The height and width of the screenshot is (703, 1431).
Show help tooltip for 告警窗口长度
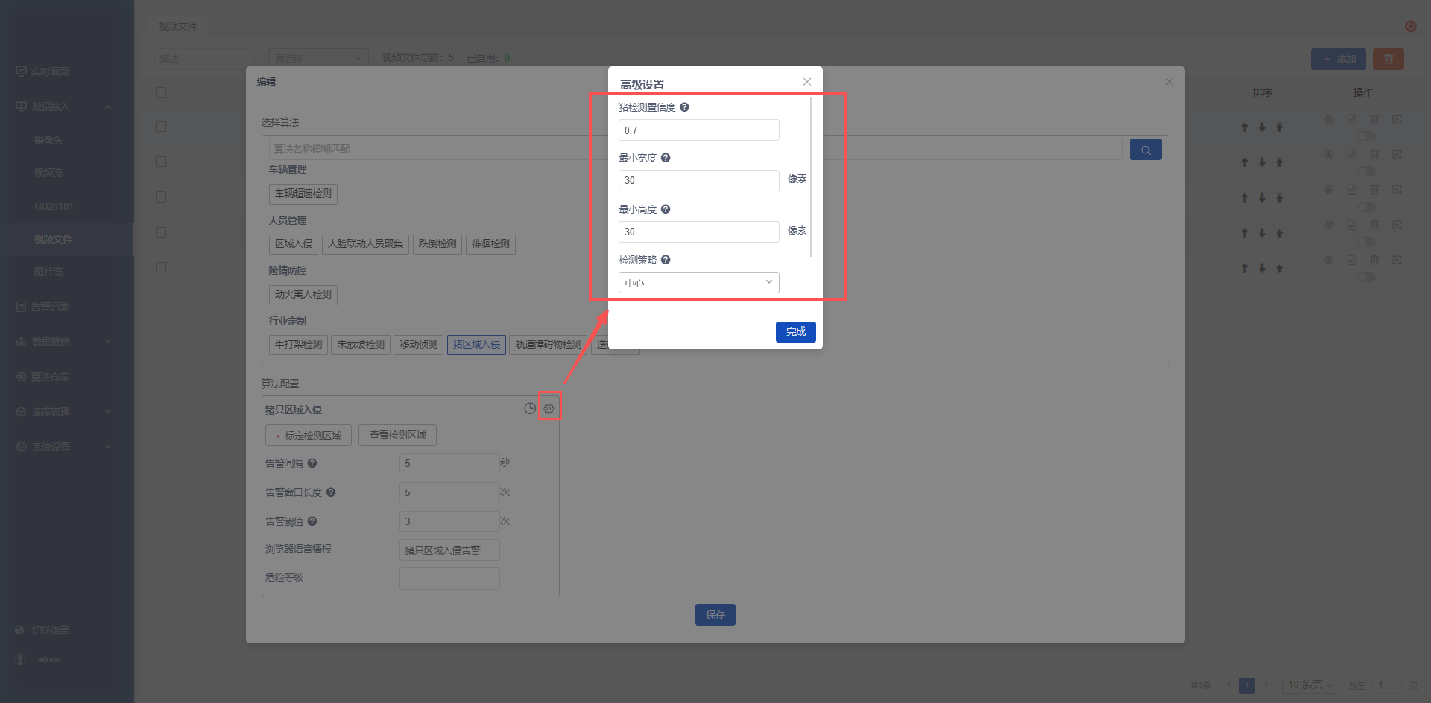[331, 492]
